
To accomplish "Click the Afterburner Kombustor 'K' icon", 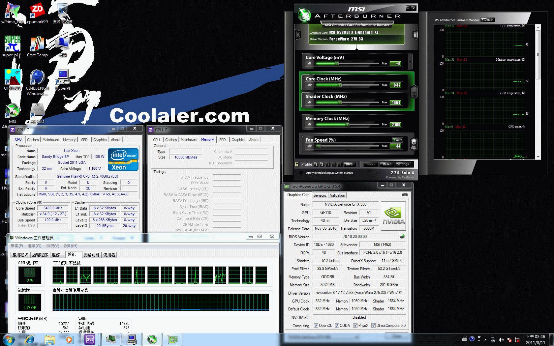I will [298, 35].
